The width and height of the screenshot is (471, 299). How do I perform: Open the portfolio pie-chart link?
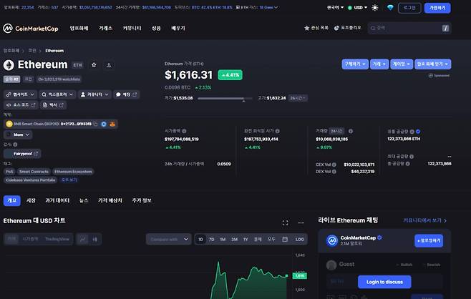pos(348,28)
